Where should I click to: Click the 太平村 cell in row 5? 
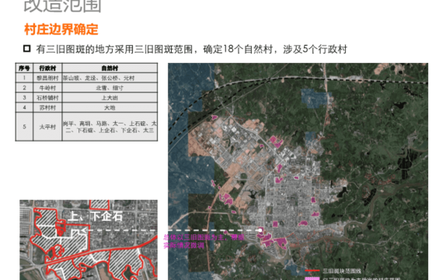coord(47,127)
